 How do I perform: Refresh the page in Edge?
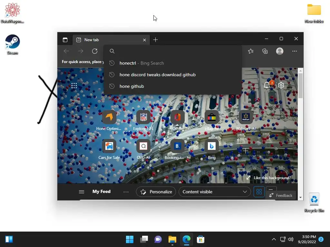coord(95,51)
